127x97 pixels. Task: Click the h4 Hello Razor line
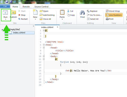tap(88, 71)
